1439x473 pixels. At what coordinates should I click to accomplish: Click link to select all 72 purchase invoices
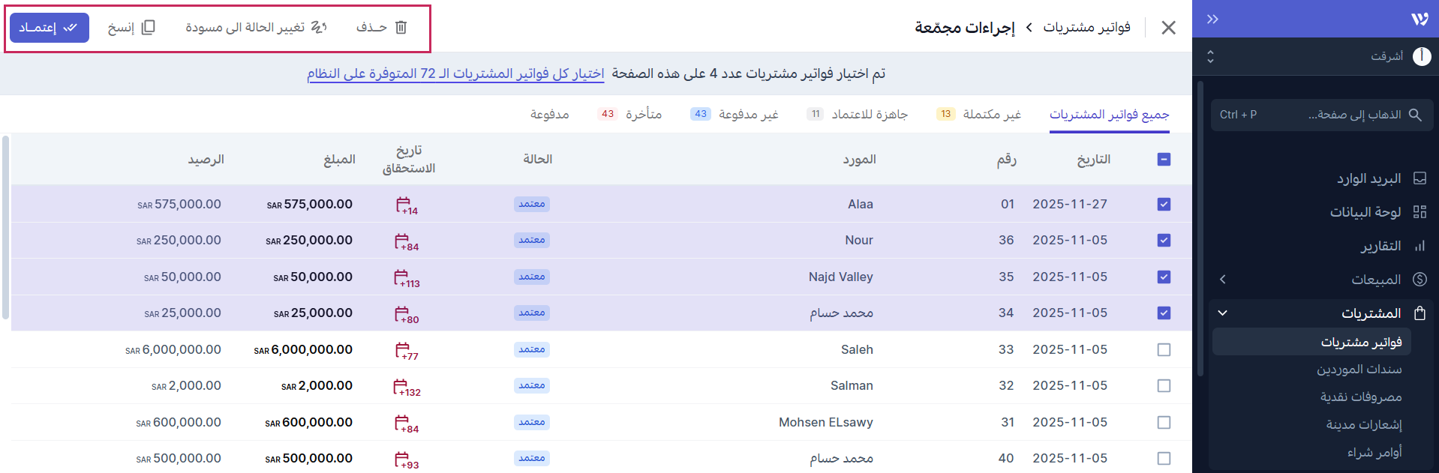[x=455, y=73]
